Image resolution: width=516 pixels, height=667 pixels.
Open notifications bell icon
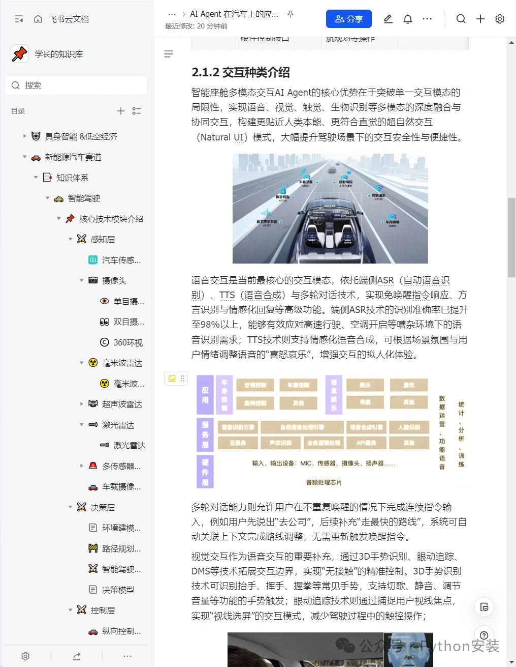[x=408, y=19]
